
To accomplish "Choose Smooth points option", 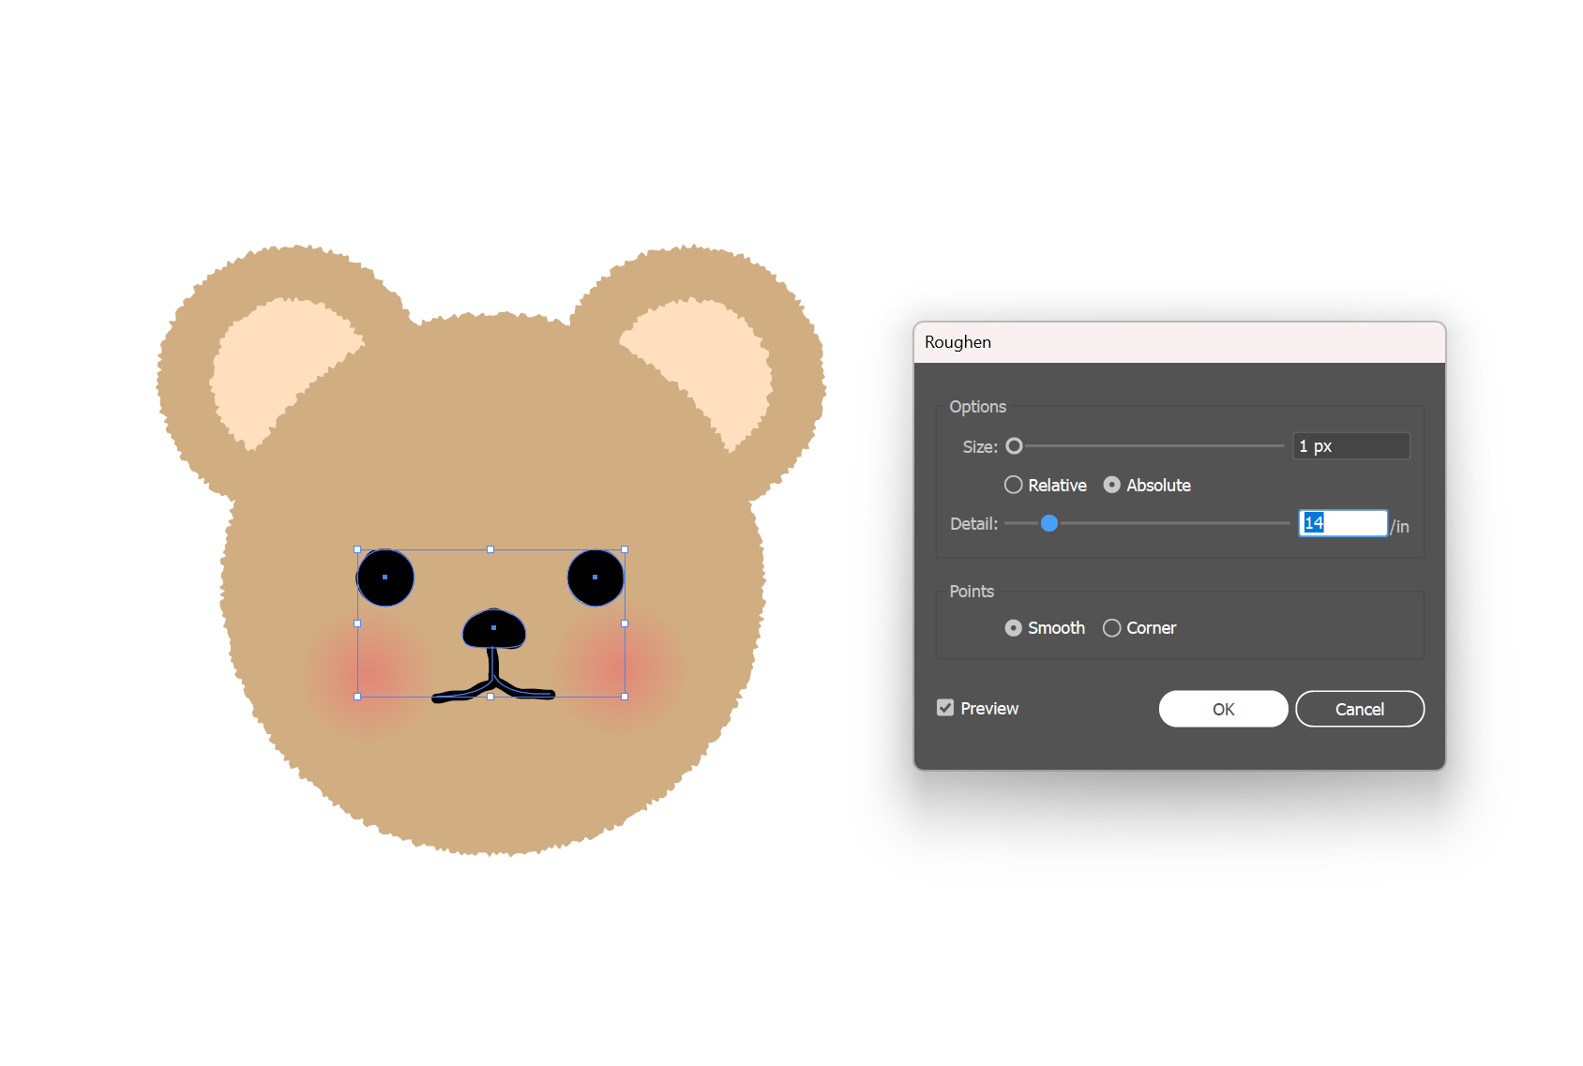I will (1013, 628).
